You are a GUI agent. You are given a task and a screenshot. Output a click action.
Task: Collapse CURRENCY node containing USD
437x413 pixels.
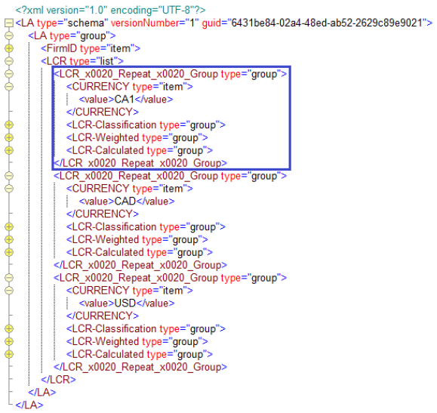click(x=9, y=291)
